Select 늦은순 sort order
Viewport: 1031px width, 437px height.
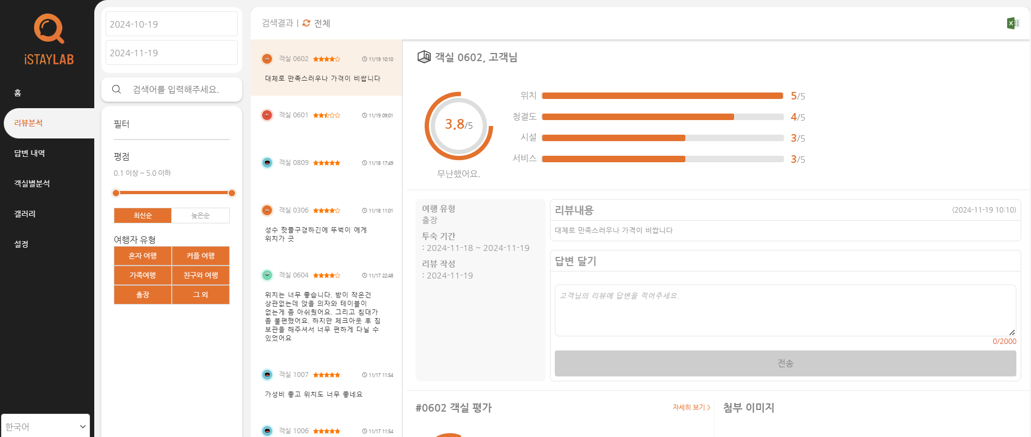[200, 215]
